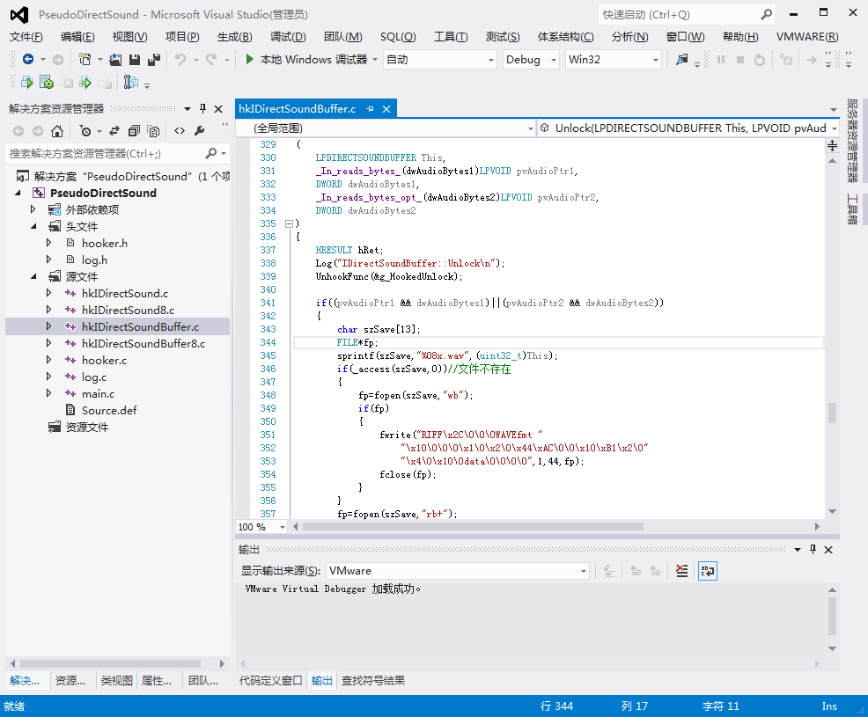Toggle word wrap in the Output panel
The width and height of the screenshot is (868, 717).
pos(707,571)
